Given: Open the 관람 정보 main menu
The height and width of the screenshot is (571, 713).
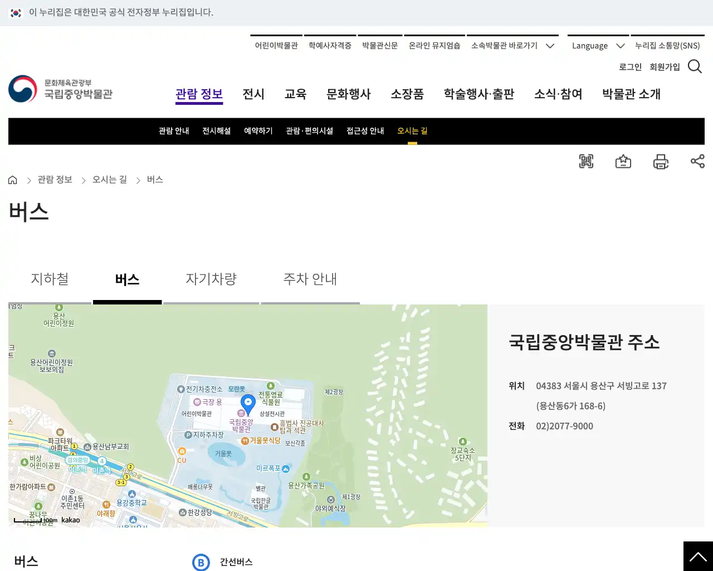Looking at the screenshot, I should (199, 94).
